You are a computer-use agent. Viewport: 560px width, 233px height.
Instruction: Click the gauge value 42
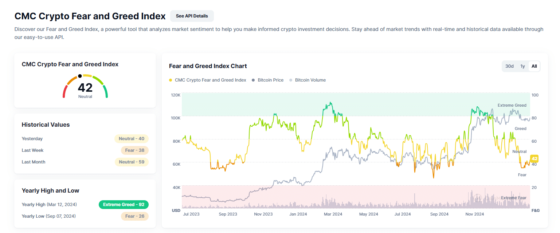point(85,88)
